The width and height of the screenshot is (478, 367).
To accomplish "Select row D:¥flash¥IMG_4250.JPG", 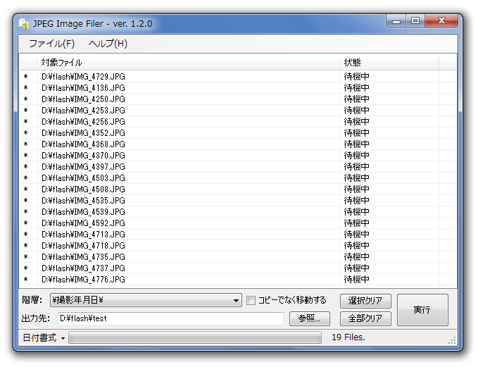I will [238, 99].
